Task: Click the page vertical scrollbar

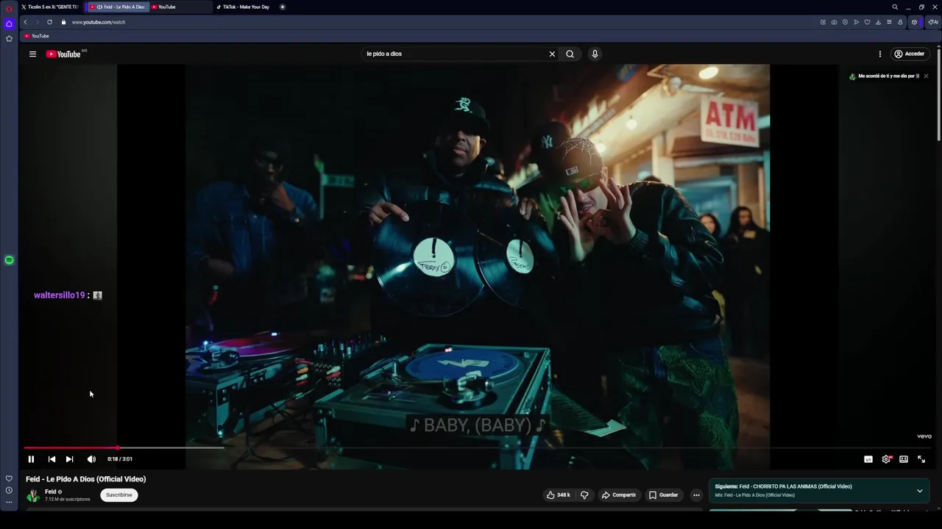Action: pyautogui.click(x=939, y=96)
